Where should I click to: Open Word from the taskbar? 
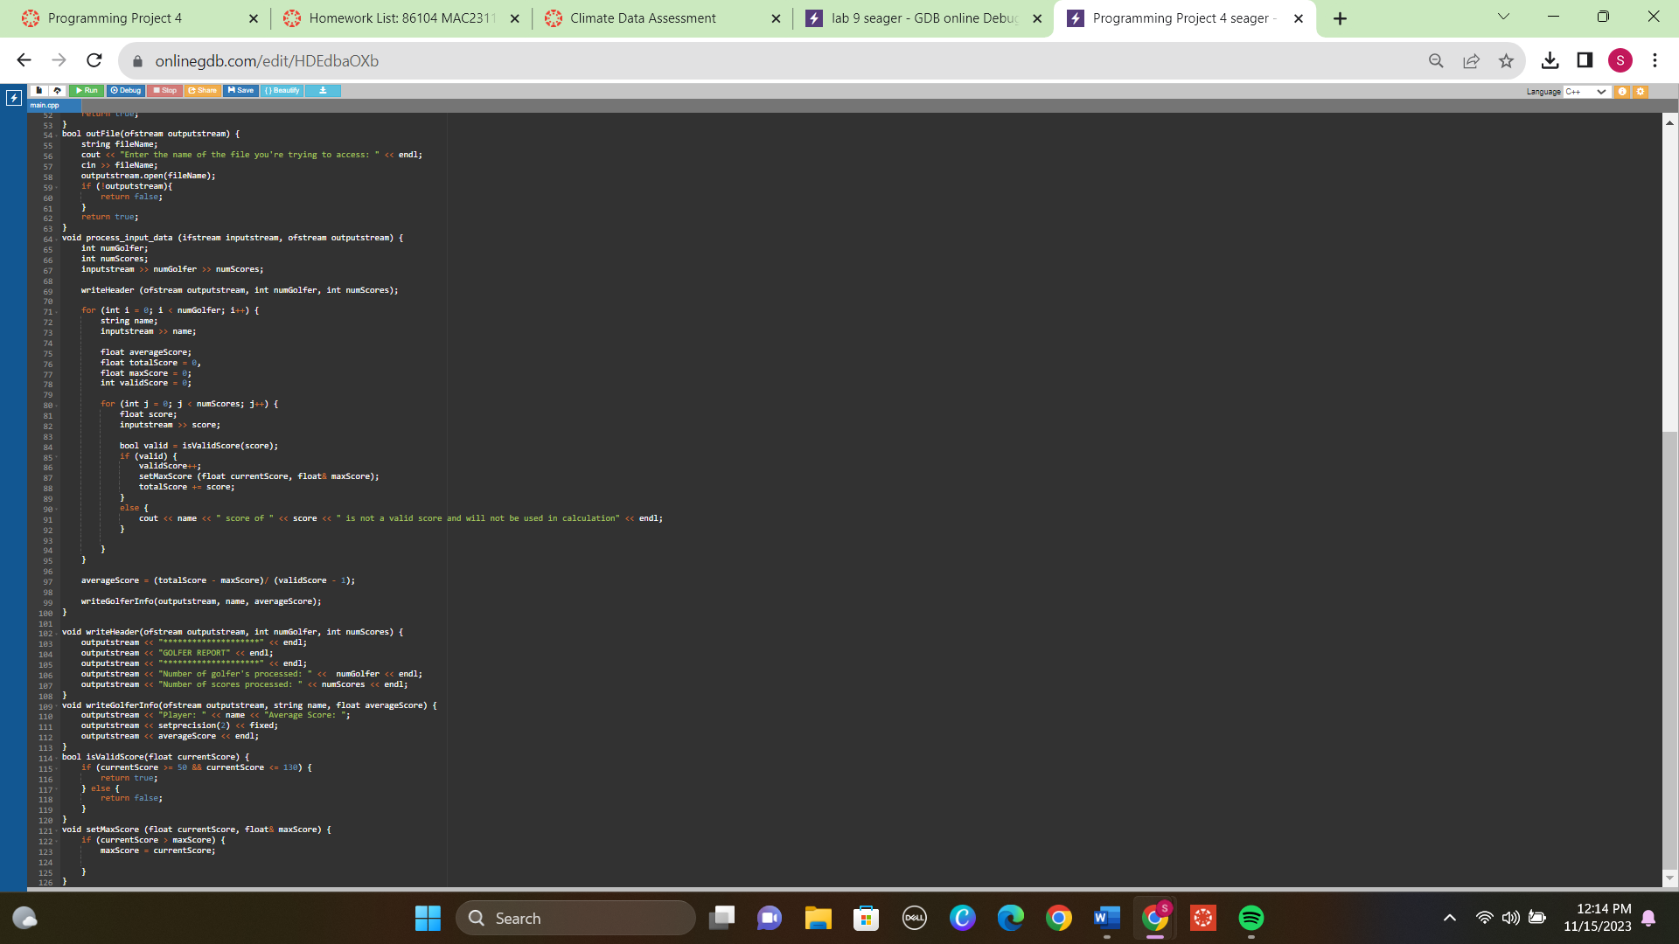tap(1106, 918)
